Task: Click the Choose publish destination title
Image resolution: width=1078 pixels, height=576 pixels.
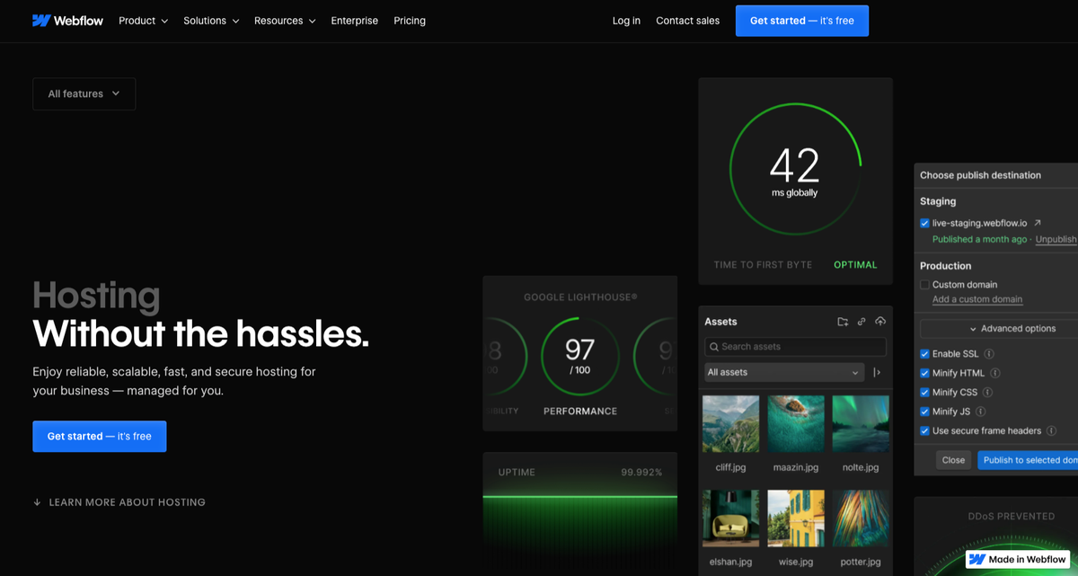Action: 980,175
